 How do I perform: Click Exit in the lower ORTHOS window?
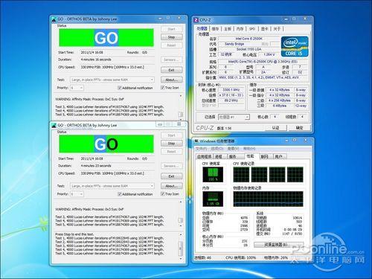click(171, 176)
